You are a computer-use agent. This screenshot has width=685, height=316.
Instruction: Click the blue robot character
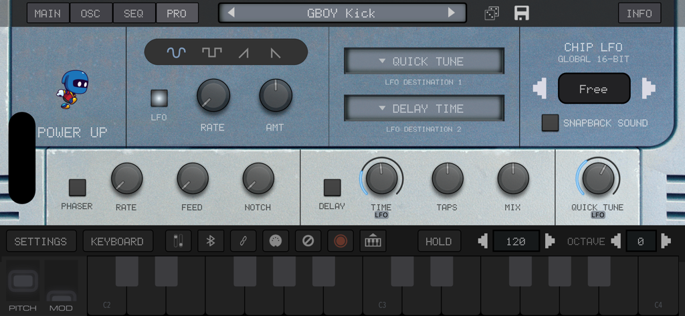(72, 89)
